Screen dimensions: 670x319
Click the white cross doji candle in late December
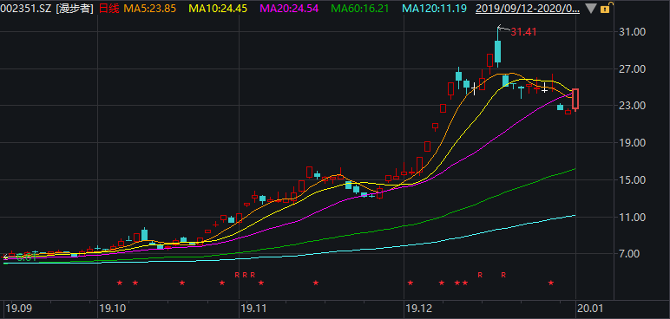[x=545, y=89]
